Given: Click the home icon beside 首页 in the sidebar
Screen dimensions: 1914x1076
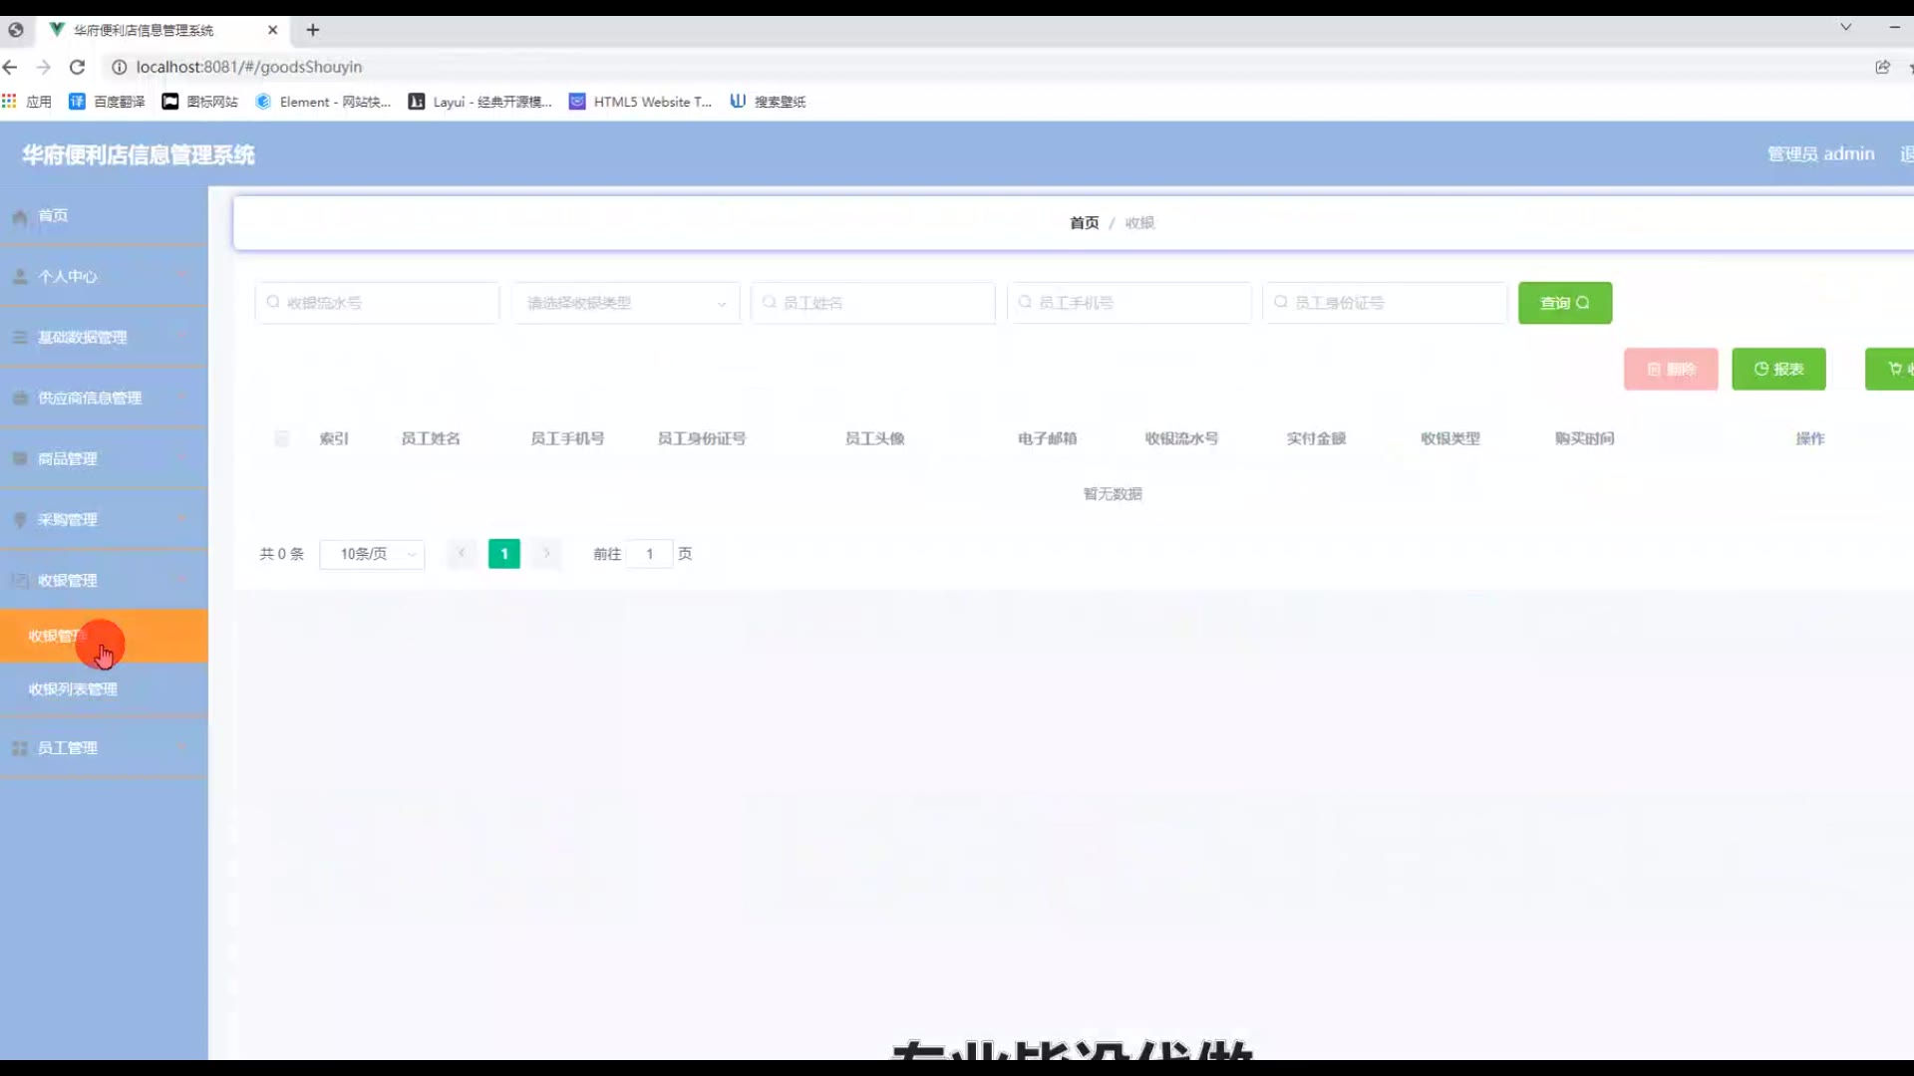Looking at the screenshot, I should click(20, 216).
